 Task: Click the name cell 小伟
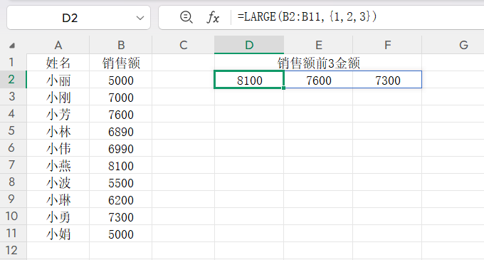(58, 148)
